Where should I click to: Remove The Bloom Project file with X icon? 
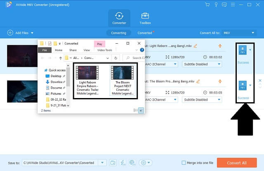pos(260,80)
